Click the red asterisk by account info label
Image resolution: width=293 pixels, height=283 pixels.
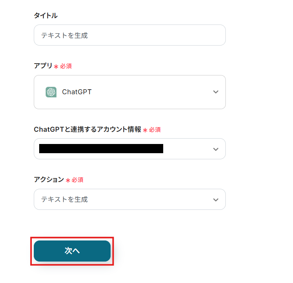[145, 130]
